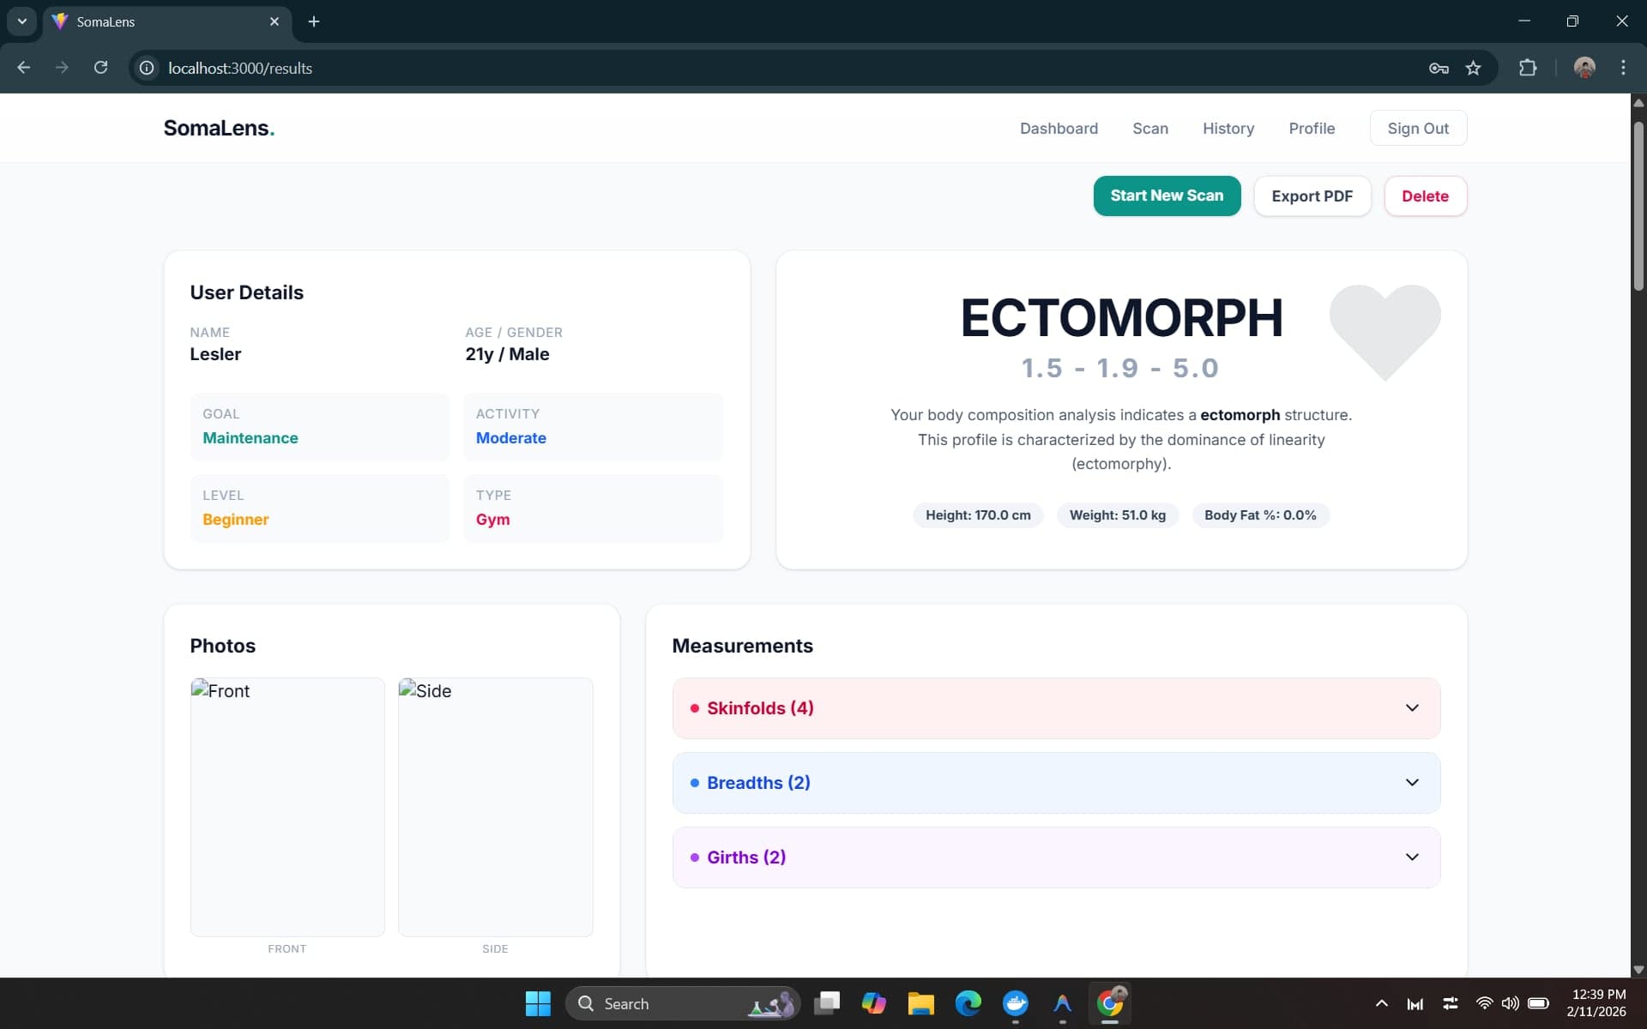1647x1029 pixels.
Task: Open File Explorer from the taskbar
Action: click(x=921, y=1003)
